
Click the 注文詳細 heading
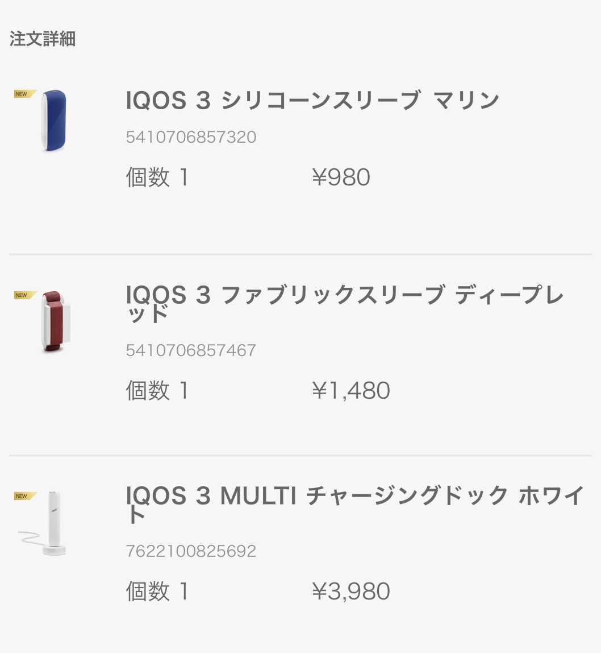point(43,39)
